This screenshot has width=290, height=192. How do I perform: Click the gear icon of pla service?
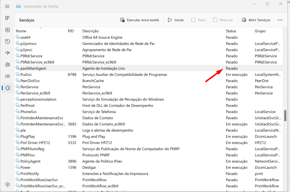point(18,130)
